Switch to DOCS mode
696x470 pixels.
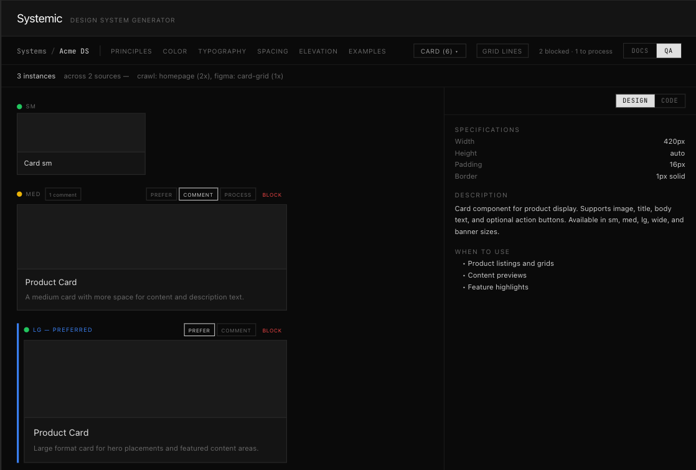640,51
